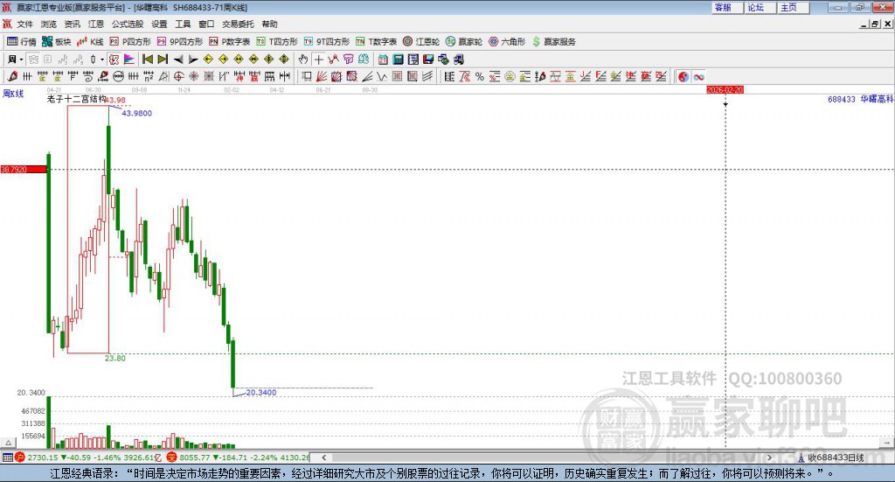Image resolution: width=895 pixels, height=482 pixels.
Task: Open the 行情 market quotes view
Action: pyautogui.click(x=21, y=42)
